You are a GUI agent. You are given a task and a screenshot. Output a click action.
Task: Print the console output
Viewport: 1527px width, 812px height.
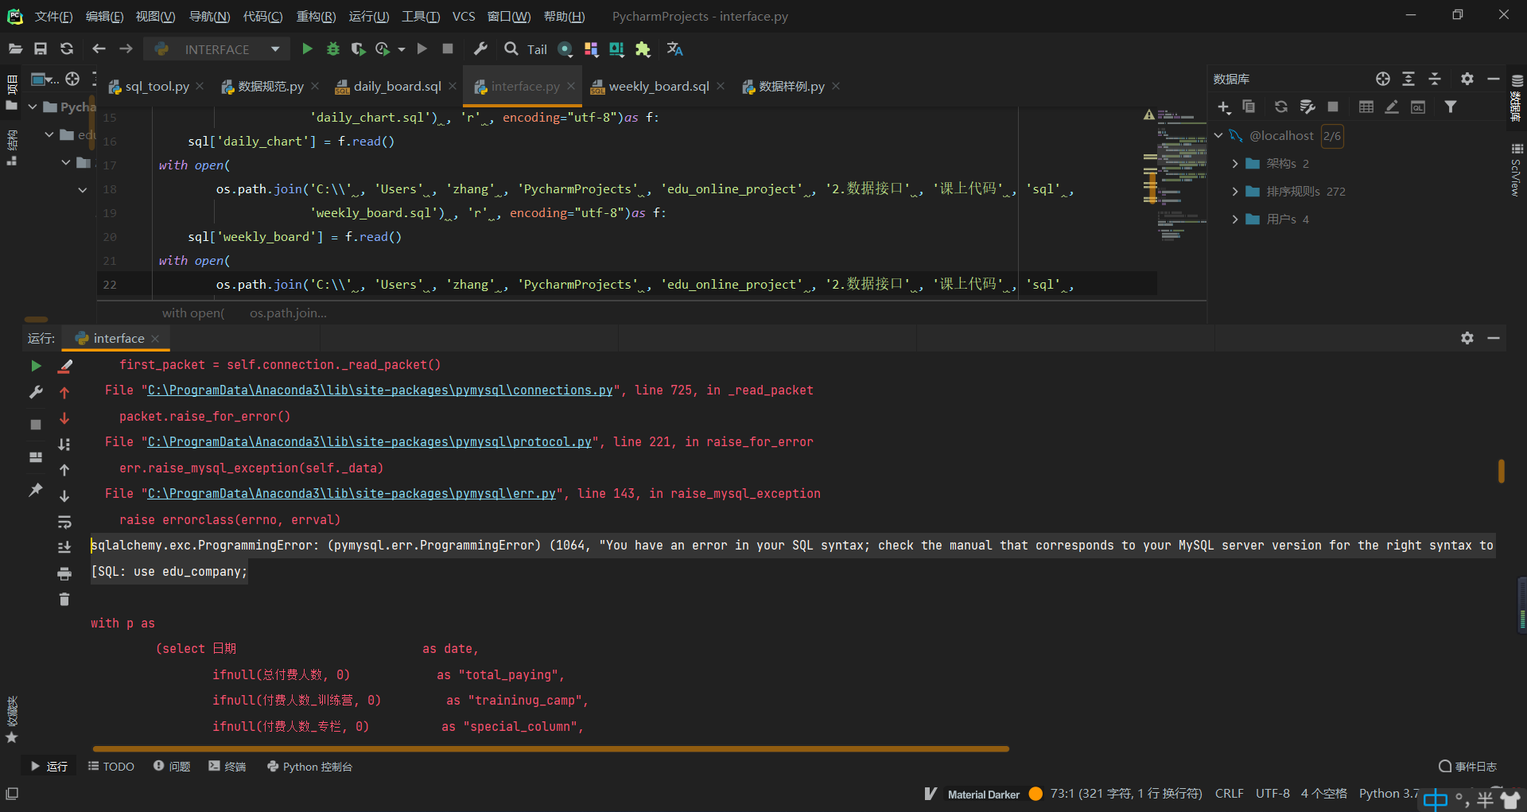pos(64,573)
